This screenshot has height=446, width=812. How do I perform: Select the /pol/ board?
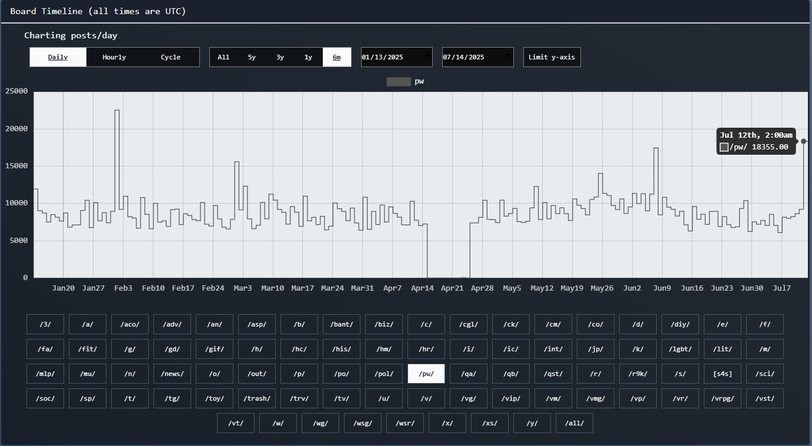384,374
